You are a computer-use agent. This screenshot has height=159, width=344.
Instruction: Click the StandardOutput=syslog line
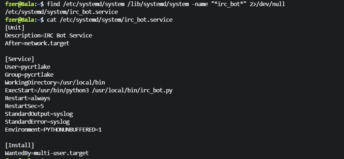click(x=39, y=114)
